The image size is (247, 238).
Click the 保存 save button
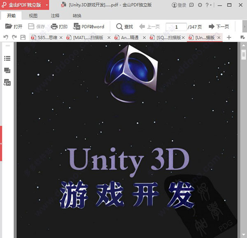(x=37, y=26)
